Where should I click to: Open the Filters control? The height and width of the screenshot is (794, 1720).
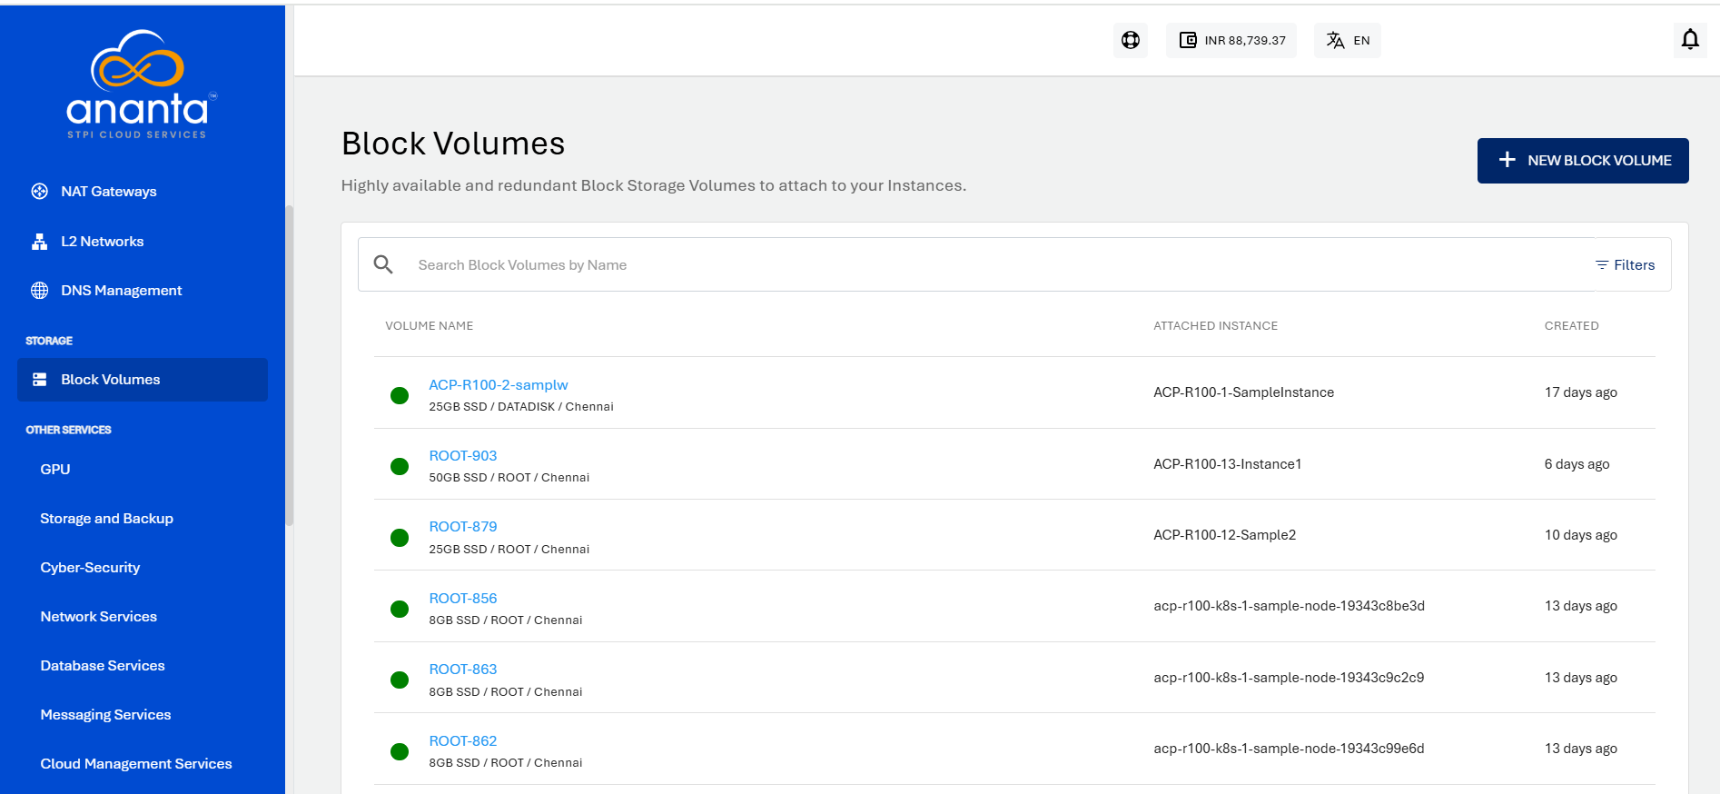click(x=1625, y=265)
